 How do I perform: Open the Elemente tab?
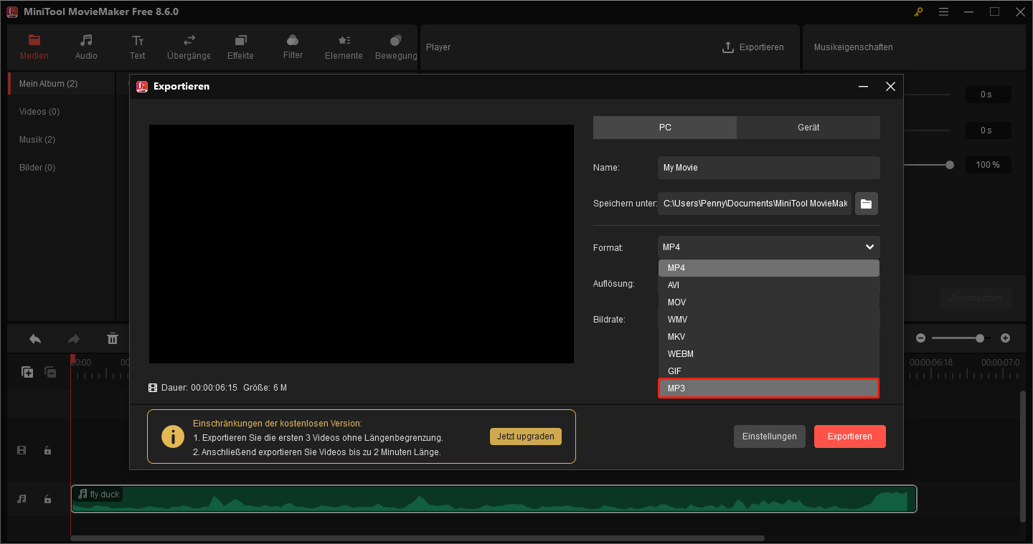click(x=344, y=47)
